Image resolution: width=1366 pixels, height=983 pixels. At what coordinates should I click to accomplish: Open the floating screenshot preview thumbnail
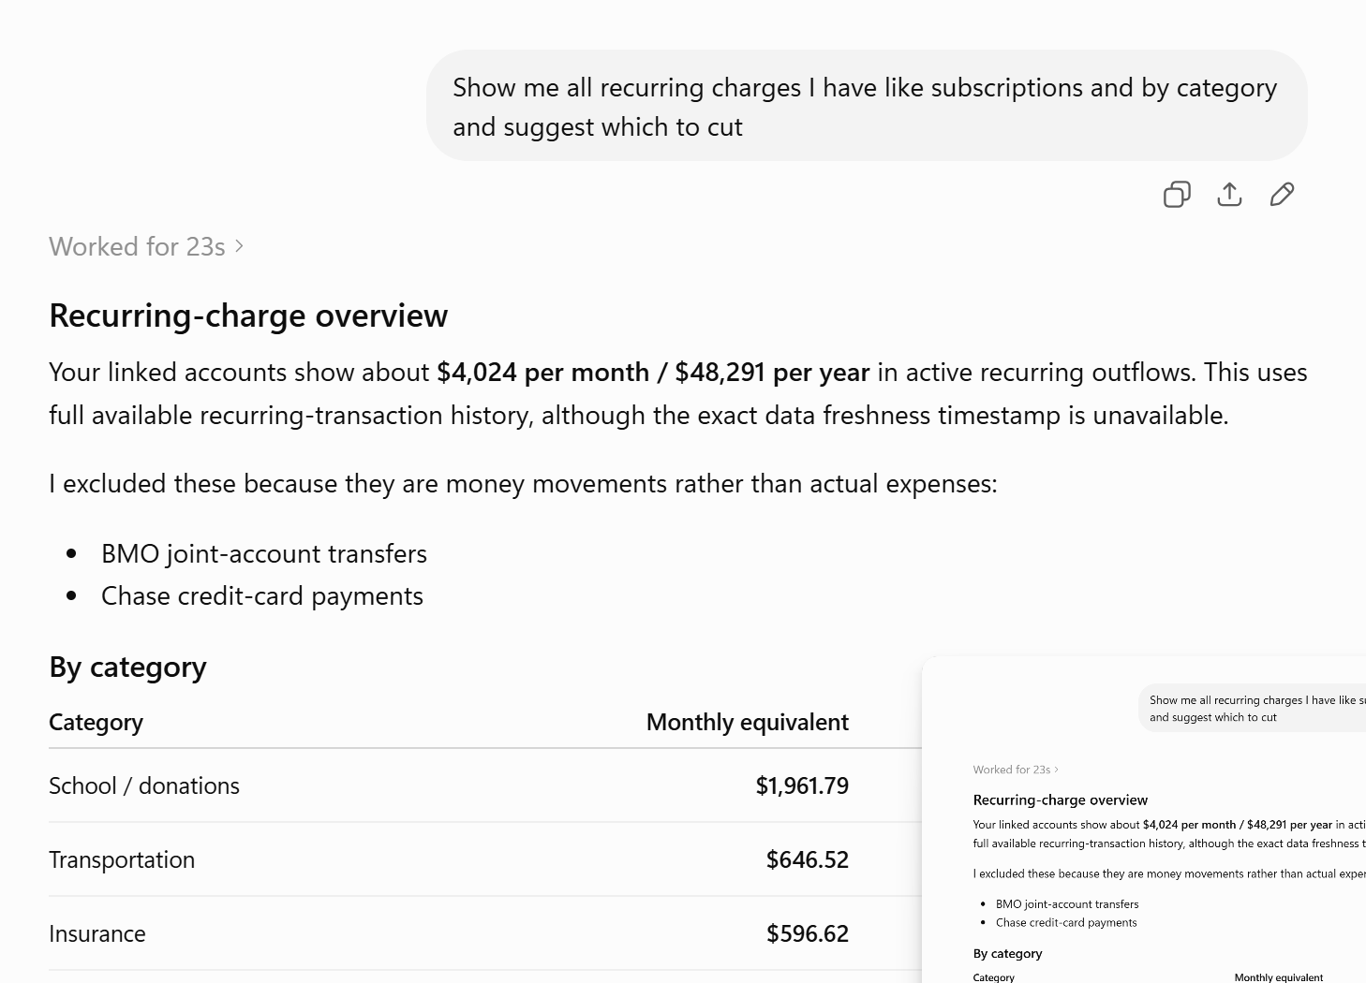1144,820
